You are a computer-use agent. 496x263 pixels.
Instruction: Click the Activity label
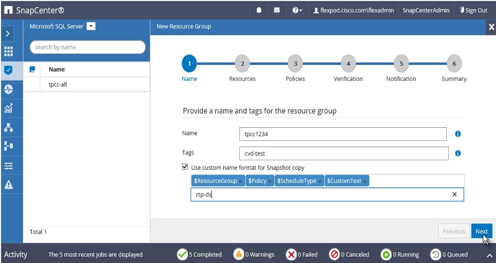16,254
